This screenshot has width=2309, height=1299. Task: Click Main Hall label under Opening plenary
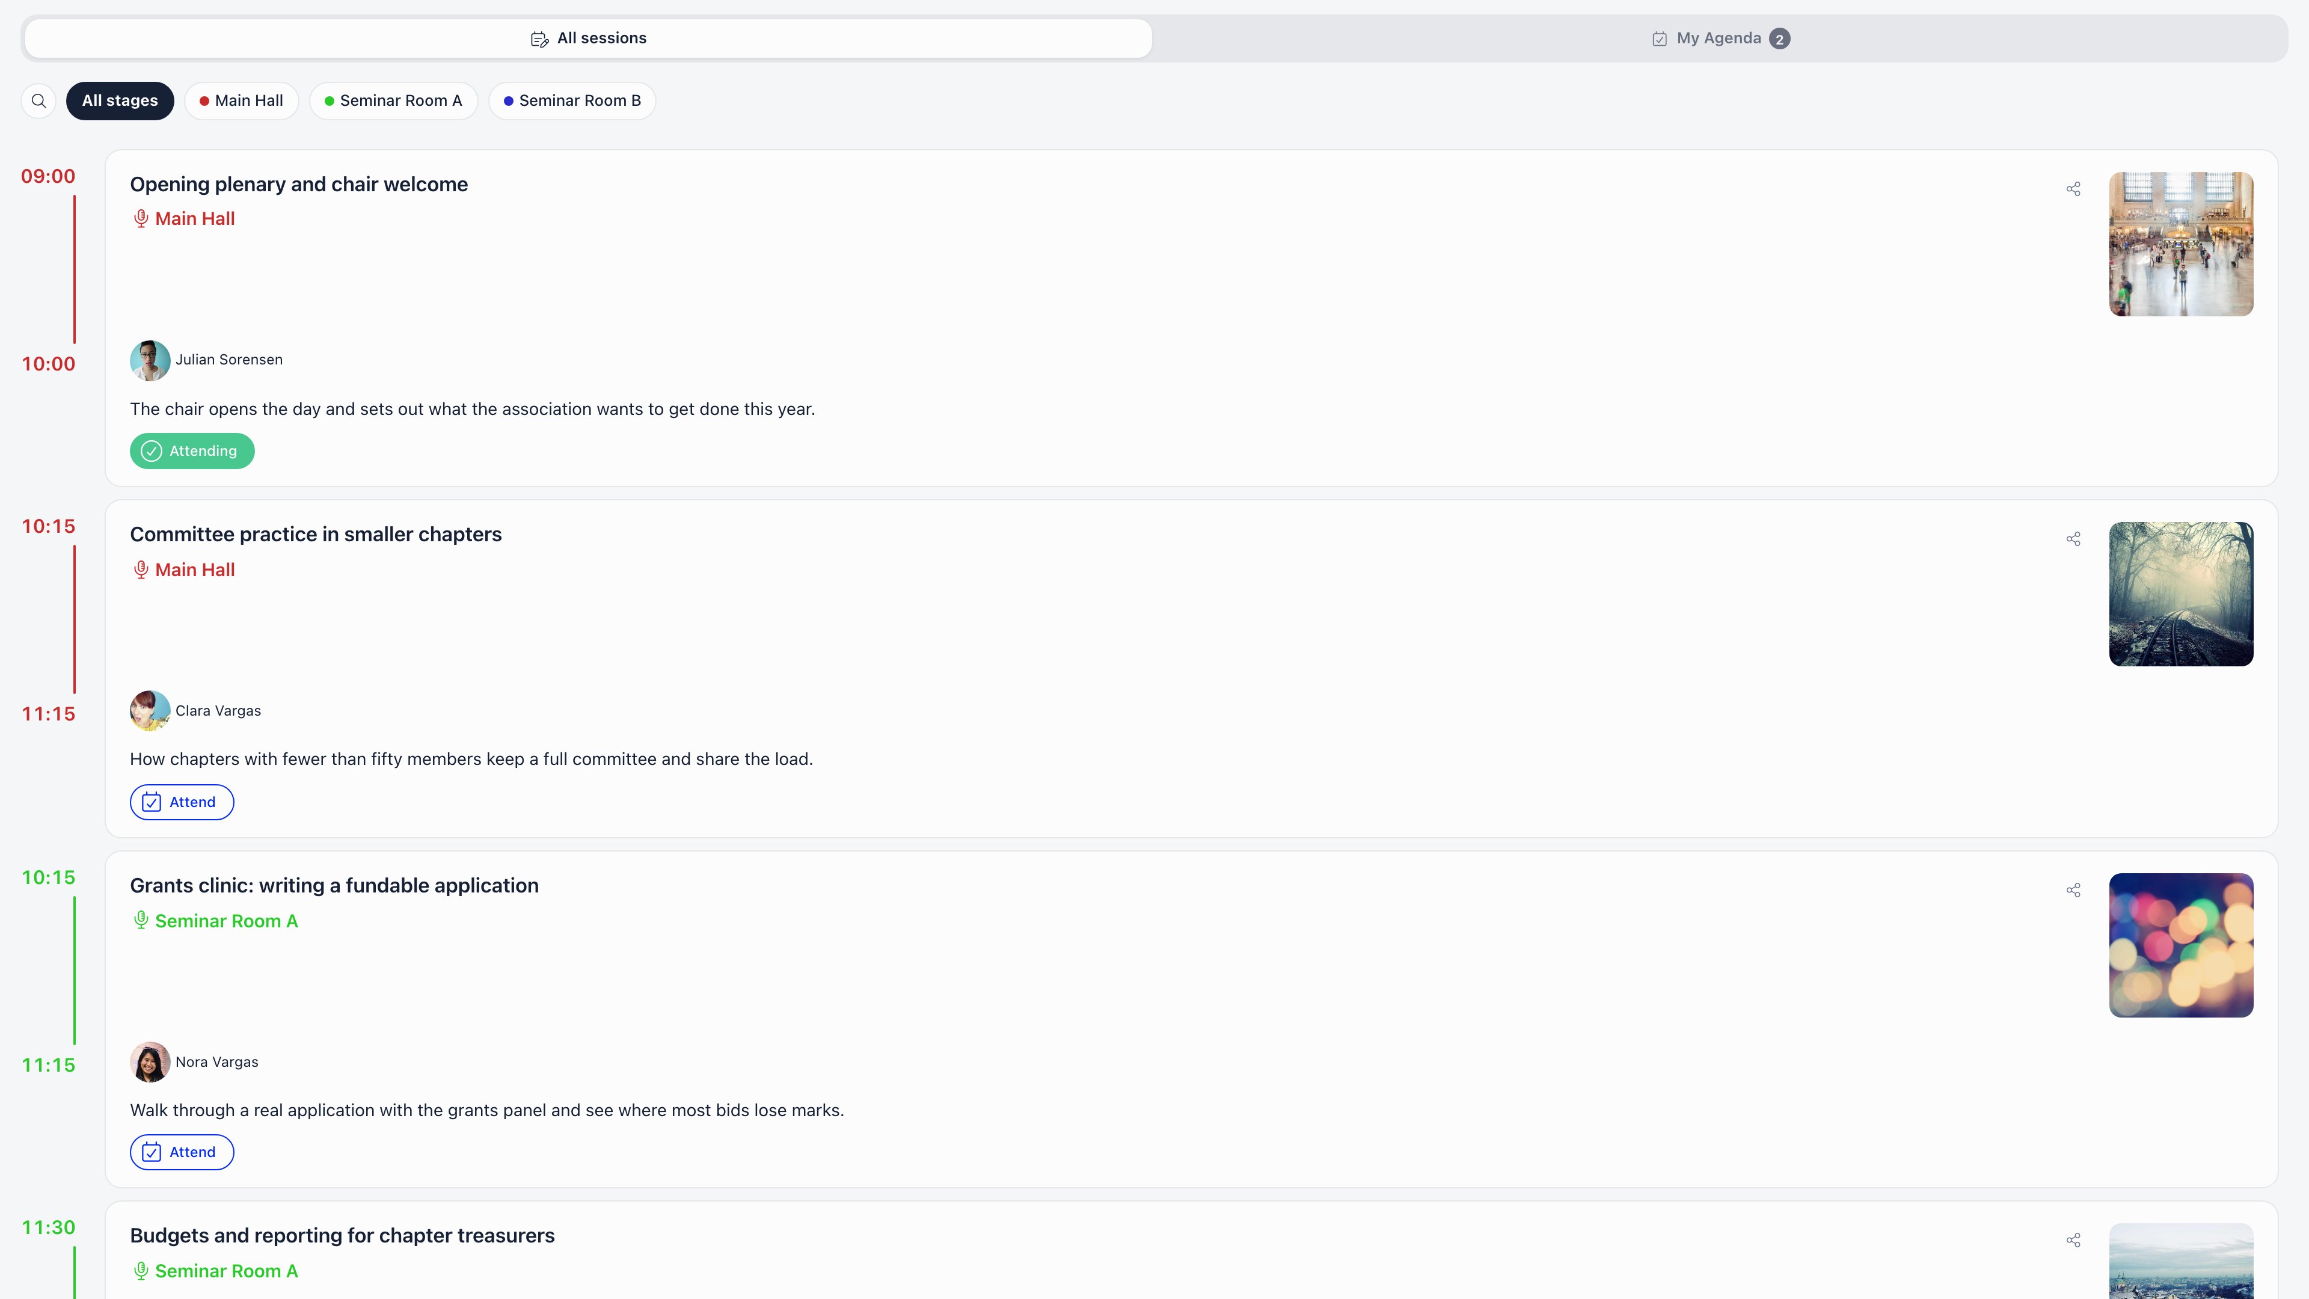(194, 219)
